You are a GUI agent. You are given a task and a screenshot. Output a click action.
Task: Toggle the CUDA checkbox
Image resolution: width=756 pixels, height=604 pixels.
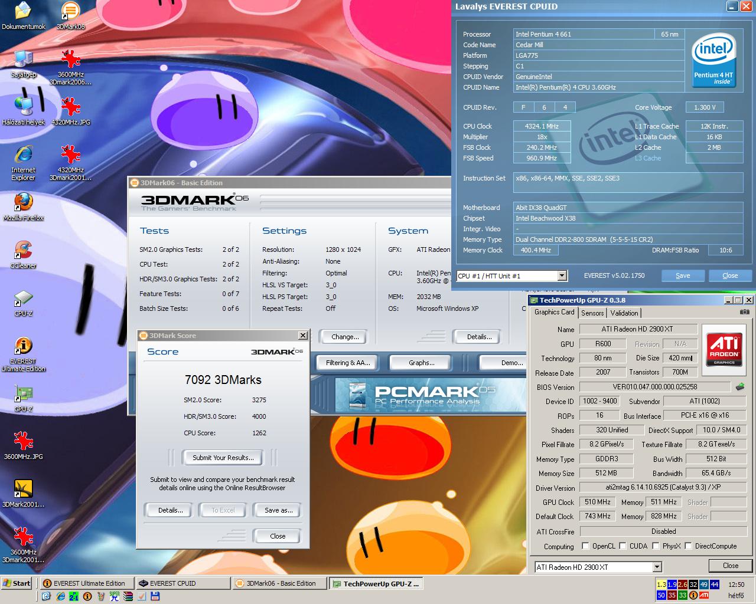point(623,546)
